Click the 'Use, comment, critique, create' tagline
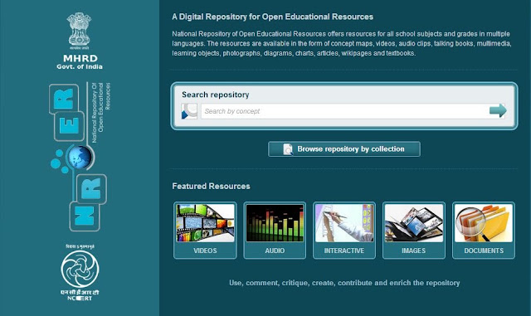Viewport: 531px width, 316px height. pos(344,283)
